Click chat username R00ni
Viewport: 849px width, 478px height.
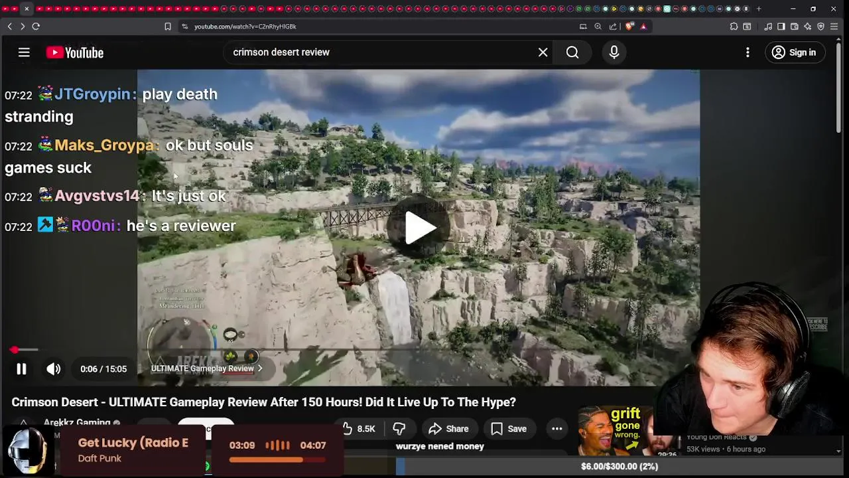tap(93, 226)
